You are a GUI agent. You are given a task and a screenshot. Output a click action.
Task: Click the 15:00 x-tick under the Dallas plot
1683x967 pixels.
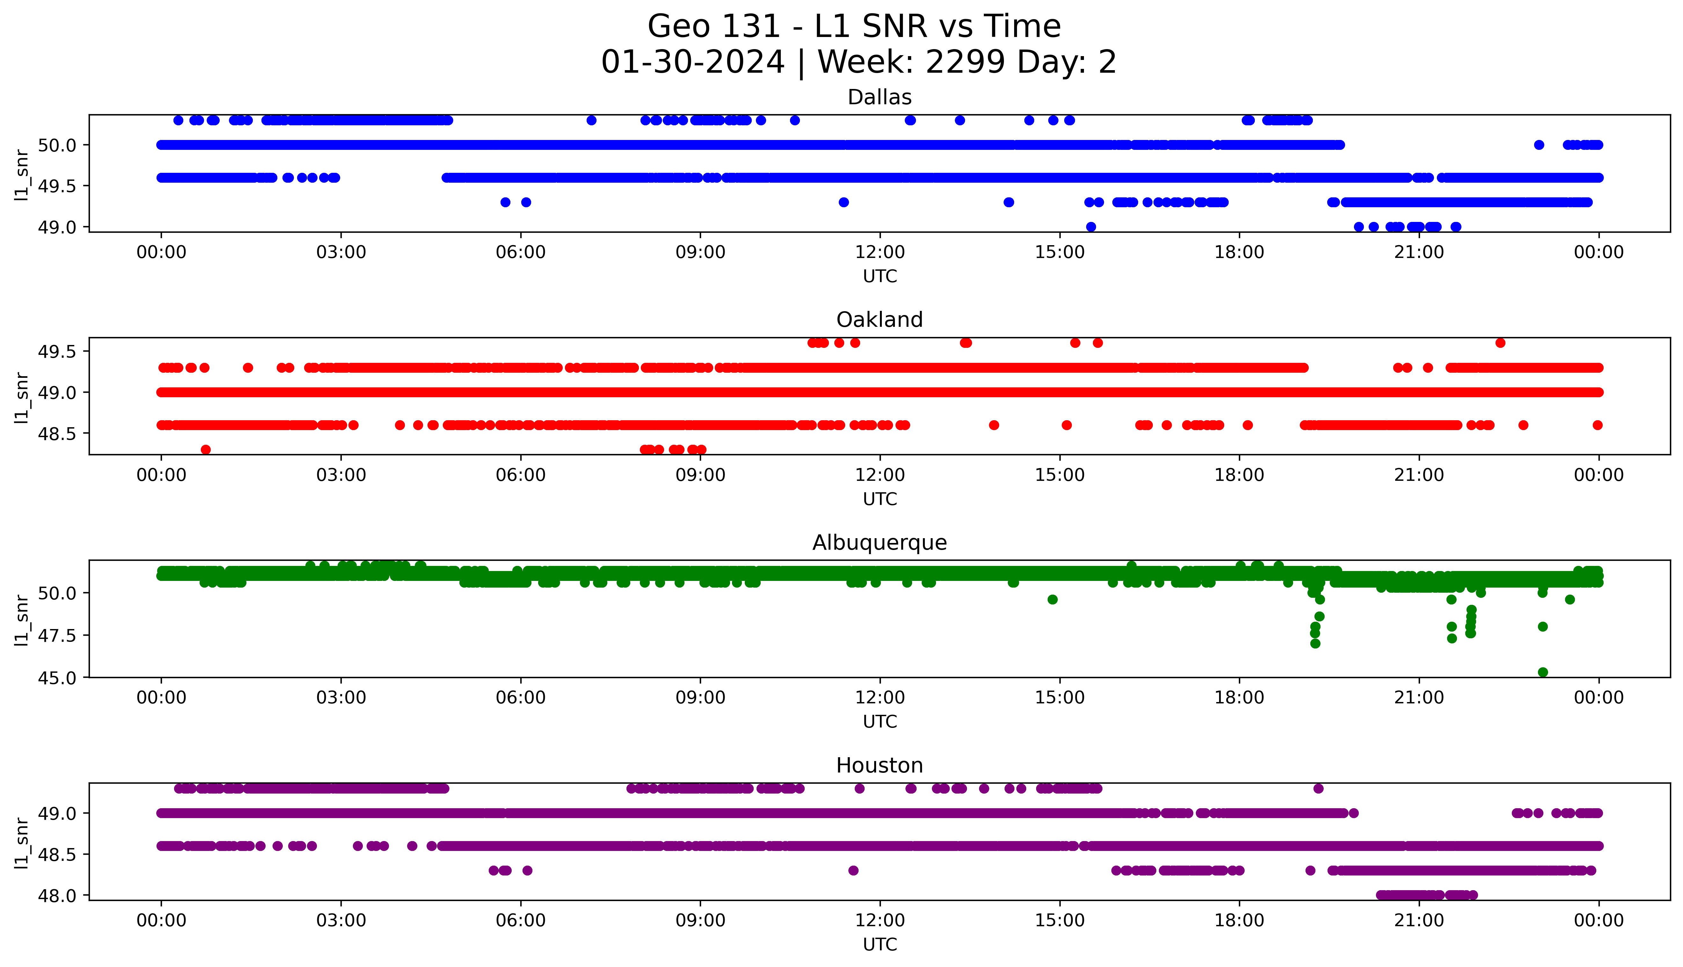(1060, 253)
